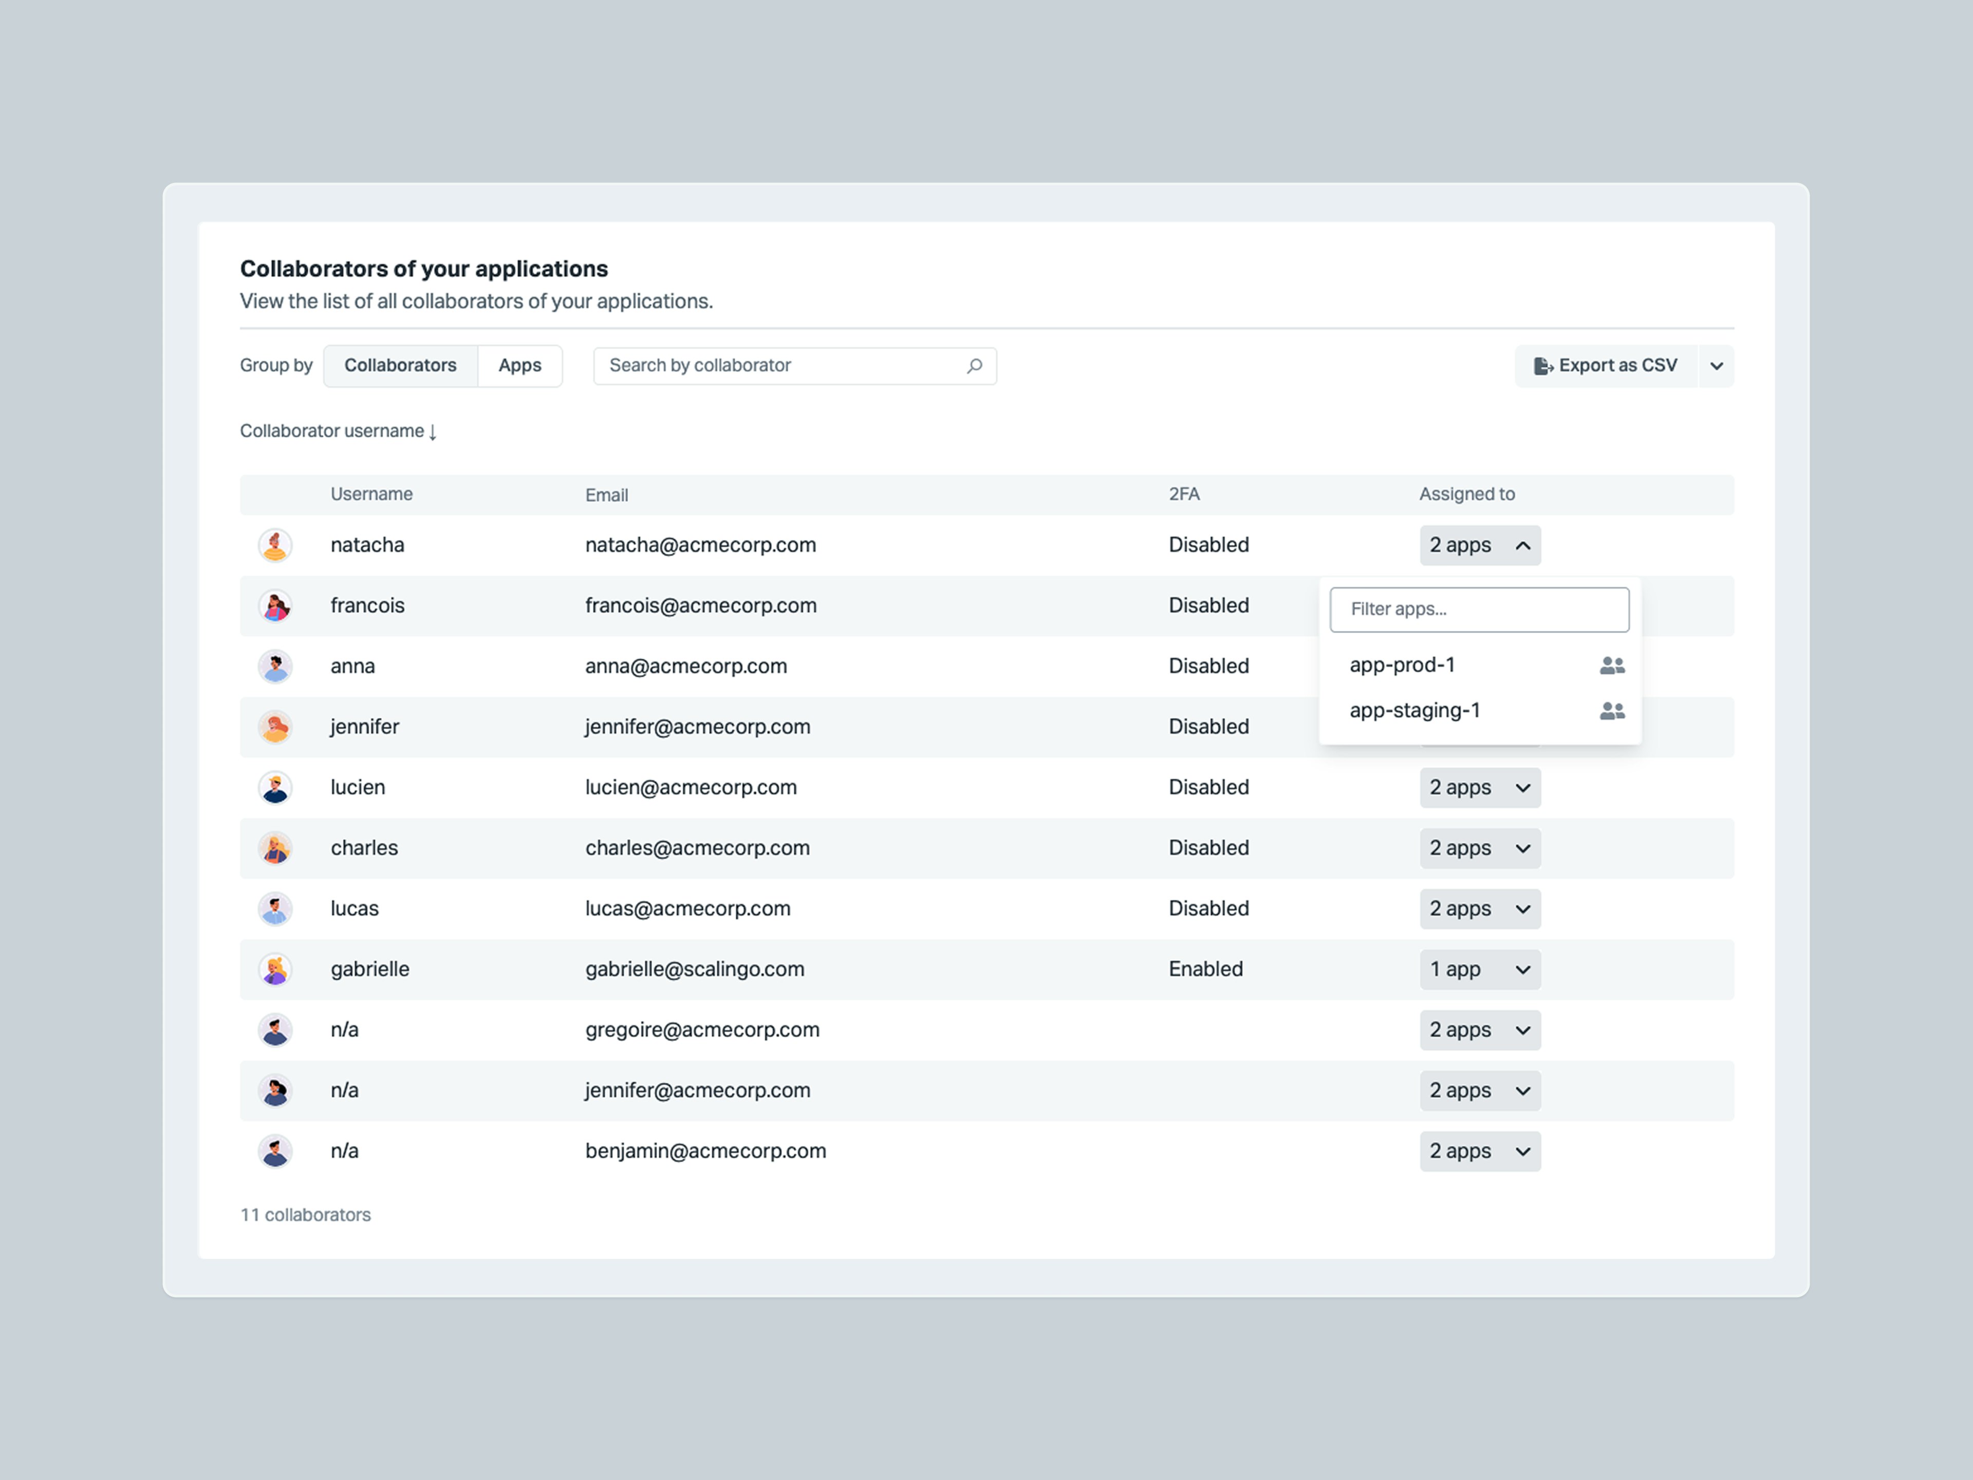Click the export document icon on Export as CSV
This screenshot has height=1480, width=1973.
point(1542,366)
